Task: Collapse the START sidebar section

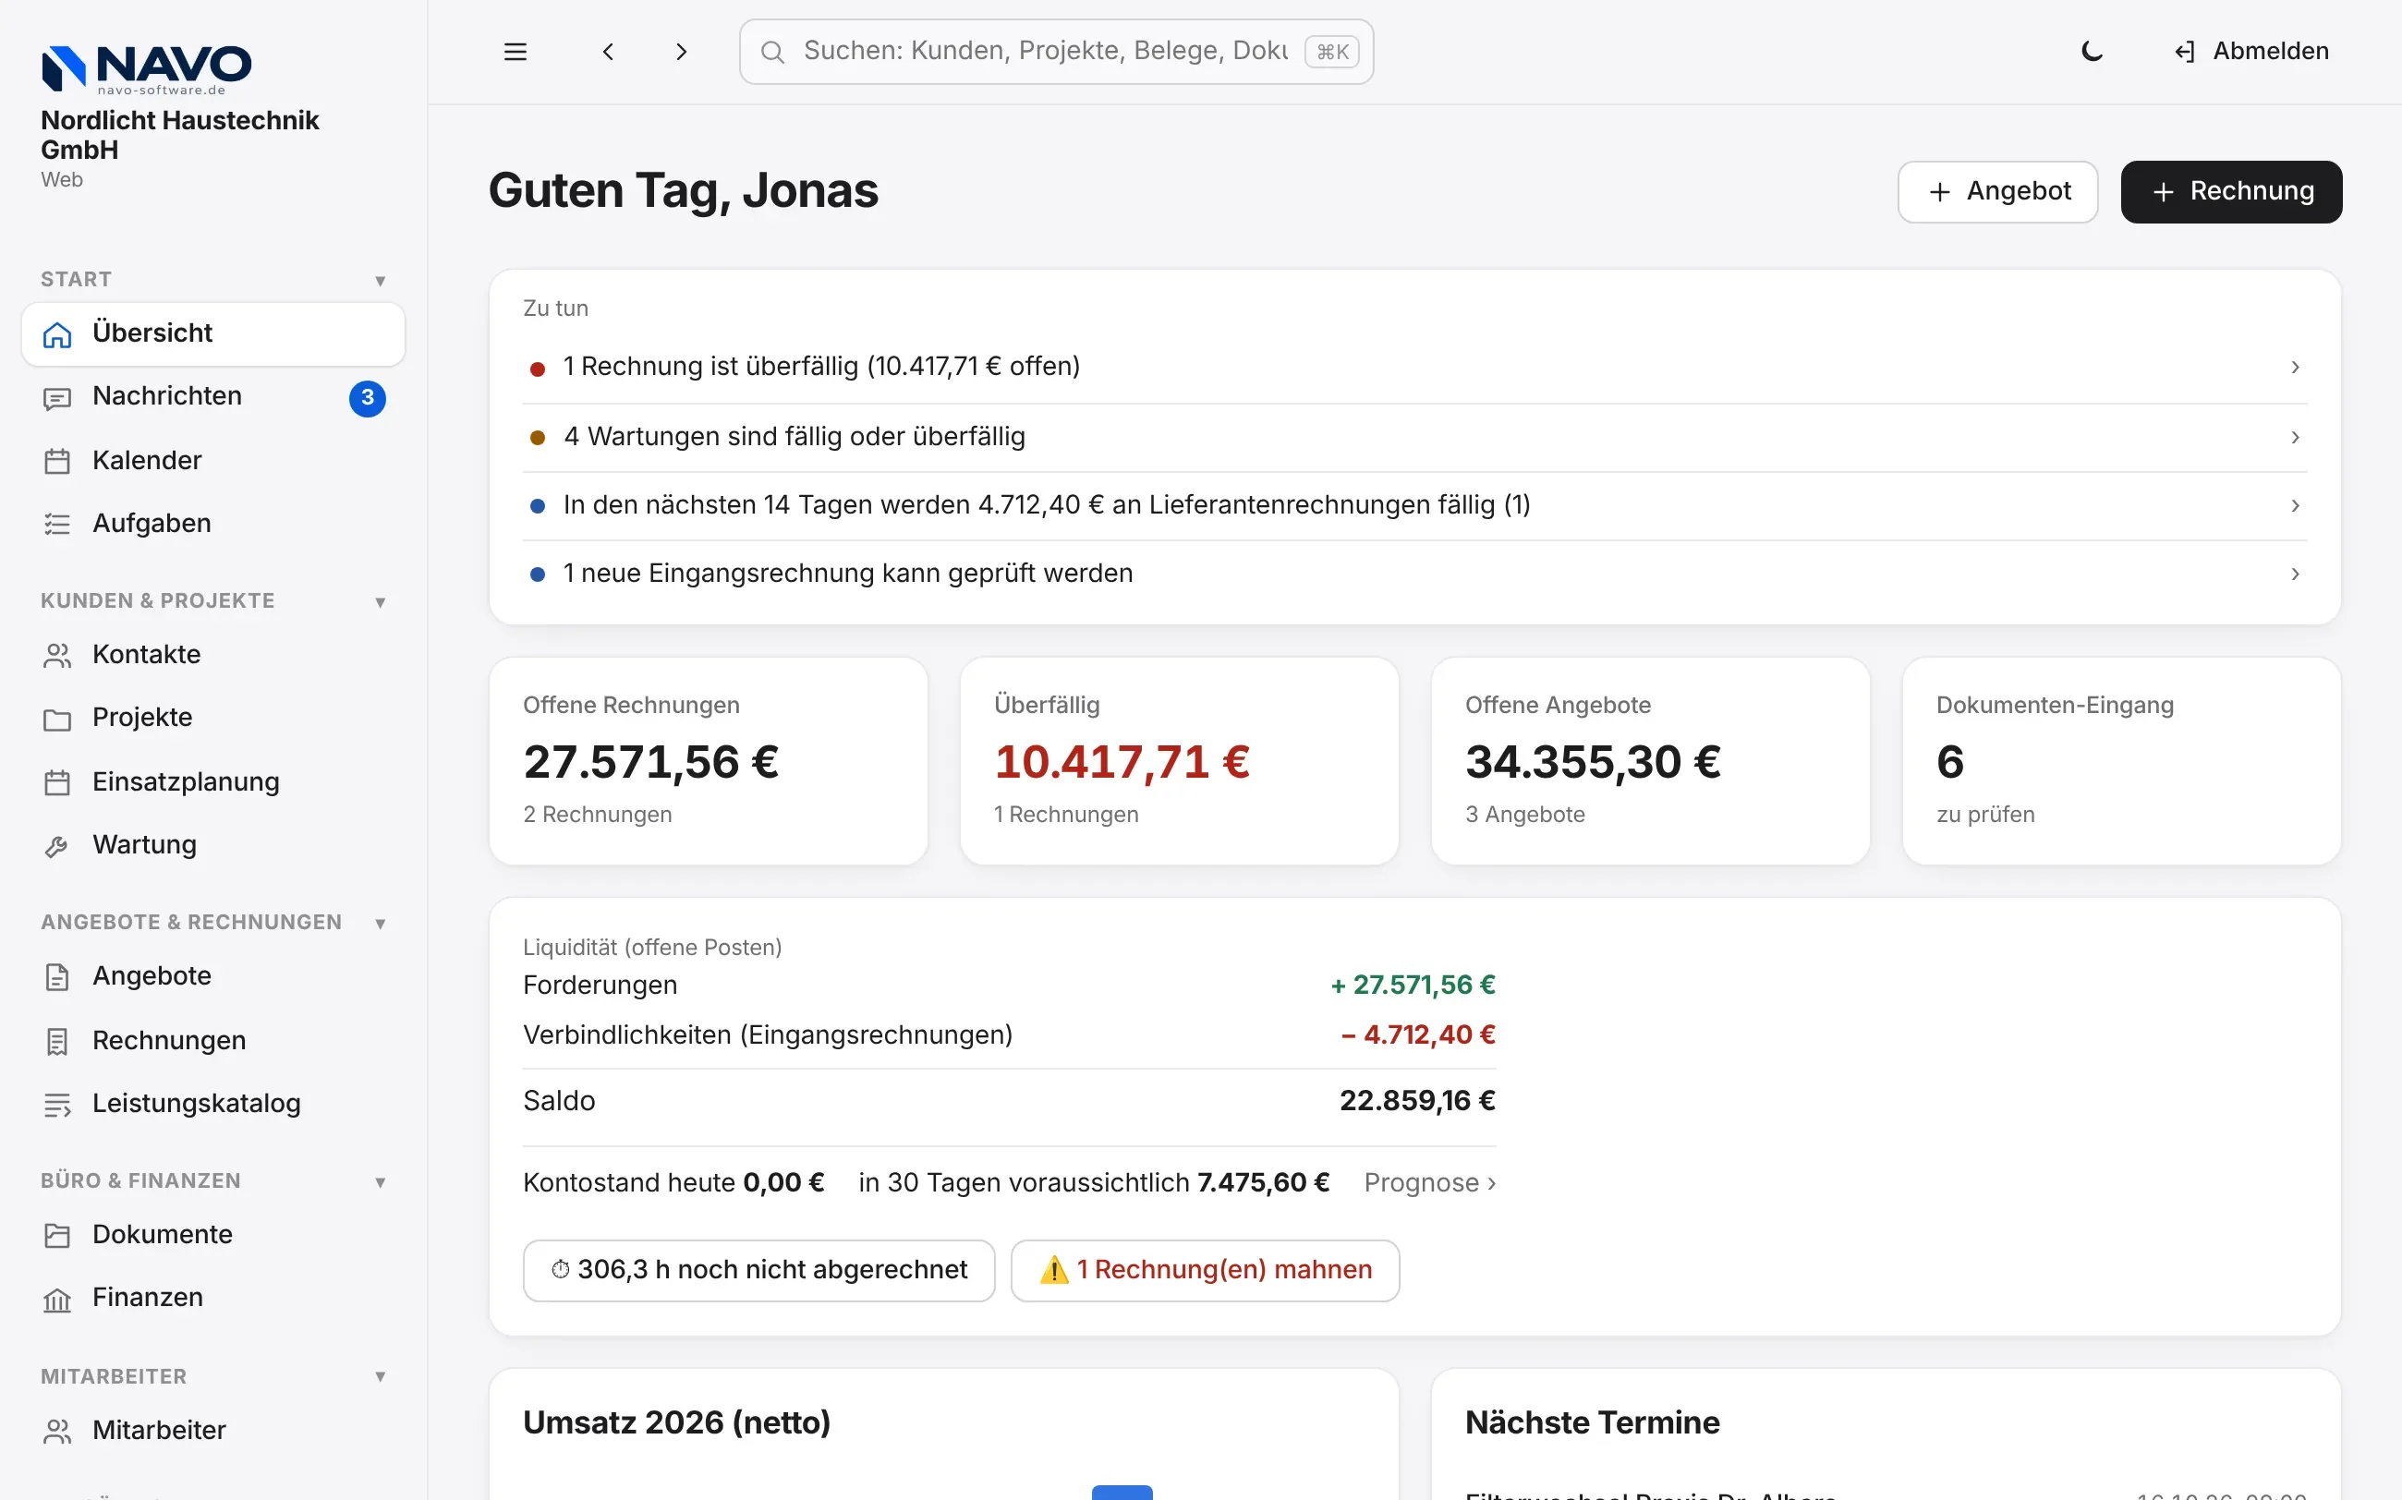Action: click(380, 281)
